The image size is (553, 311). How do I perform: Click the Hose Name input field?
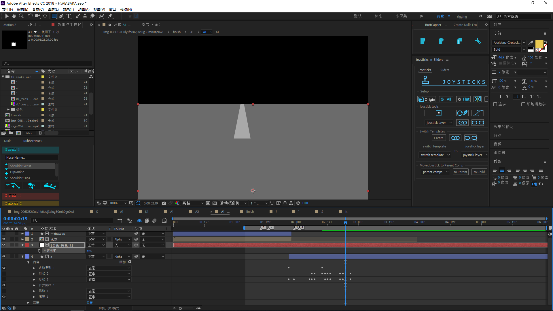(x=31, y=158)
